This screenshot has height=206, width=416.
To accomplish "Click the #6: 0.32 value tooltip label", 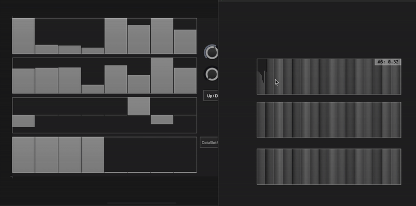I will coord(388,62).
